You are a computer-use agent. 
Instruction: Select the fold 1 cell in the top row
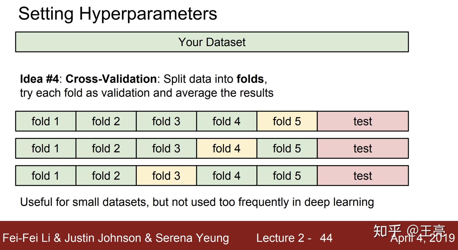[45, 121]
